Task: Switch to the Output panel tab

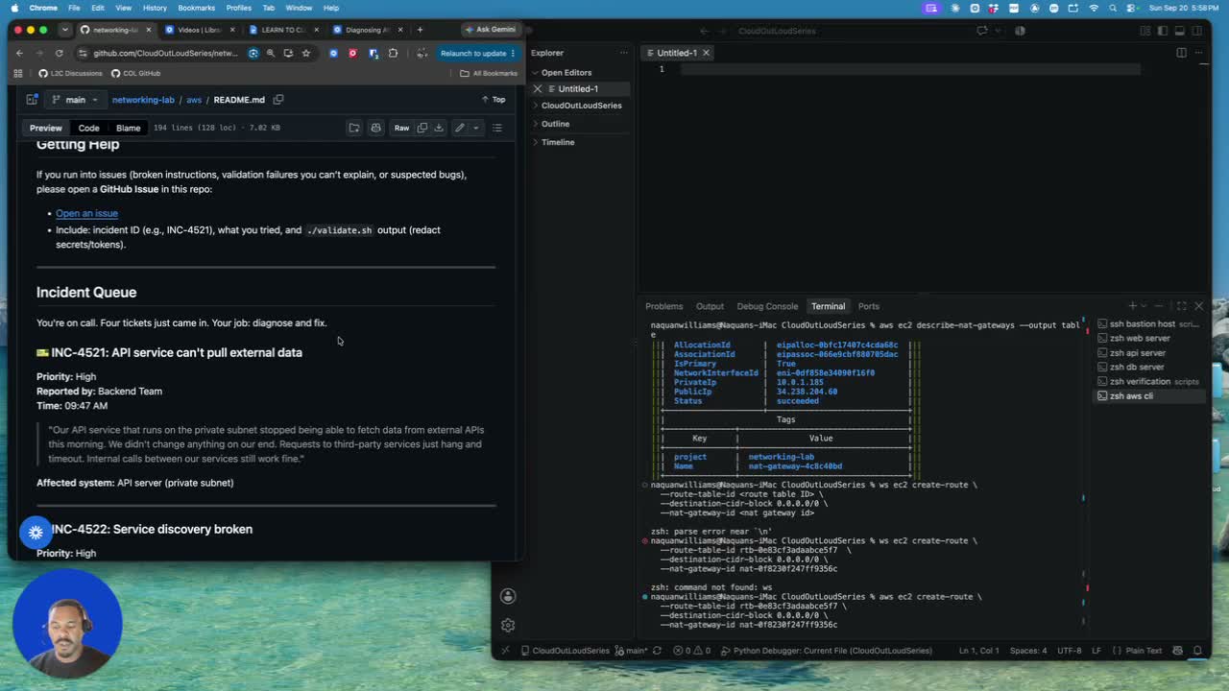Action: [x=710, y=306]
